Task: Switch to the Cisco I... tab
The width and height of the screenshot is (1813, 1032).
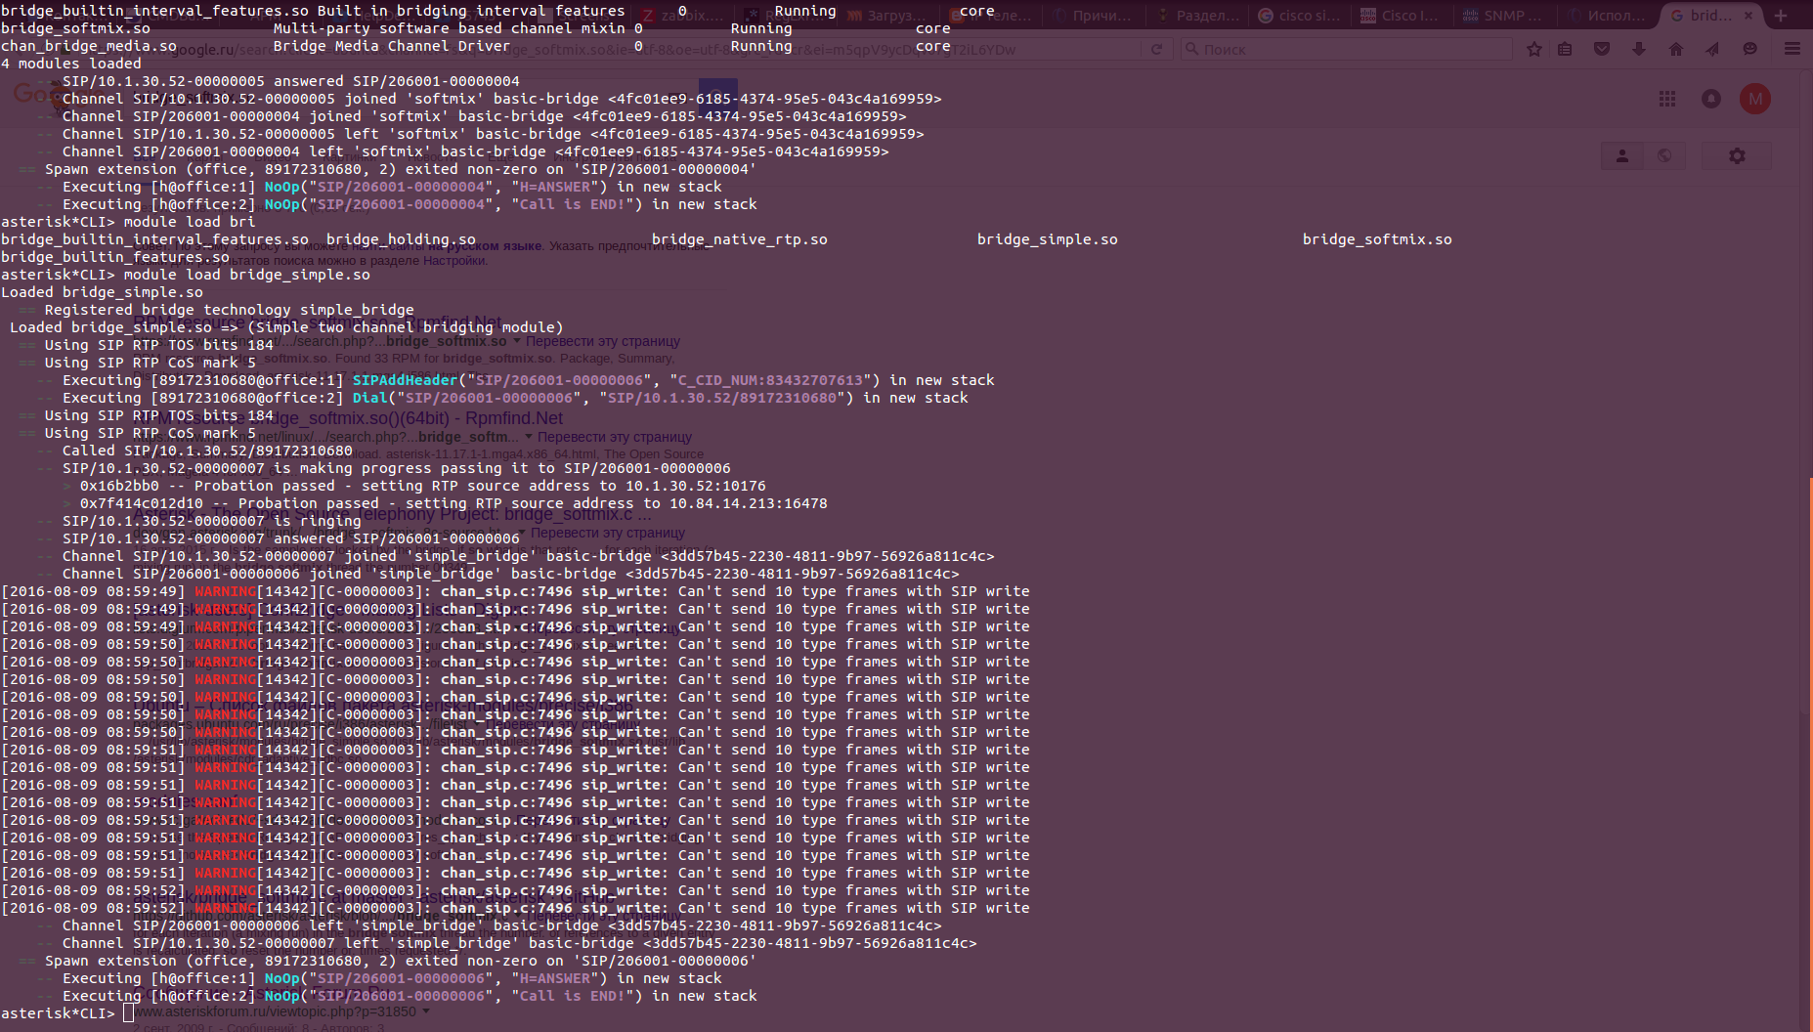Action: (1400, 16)
